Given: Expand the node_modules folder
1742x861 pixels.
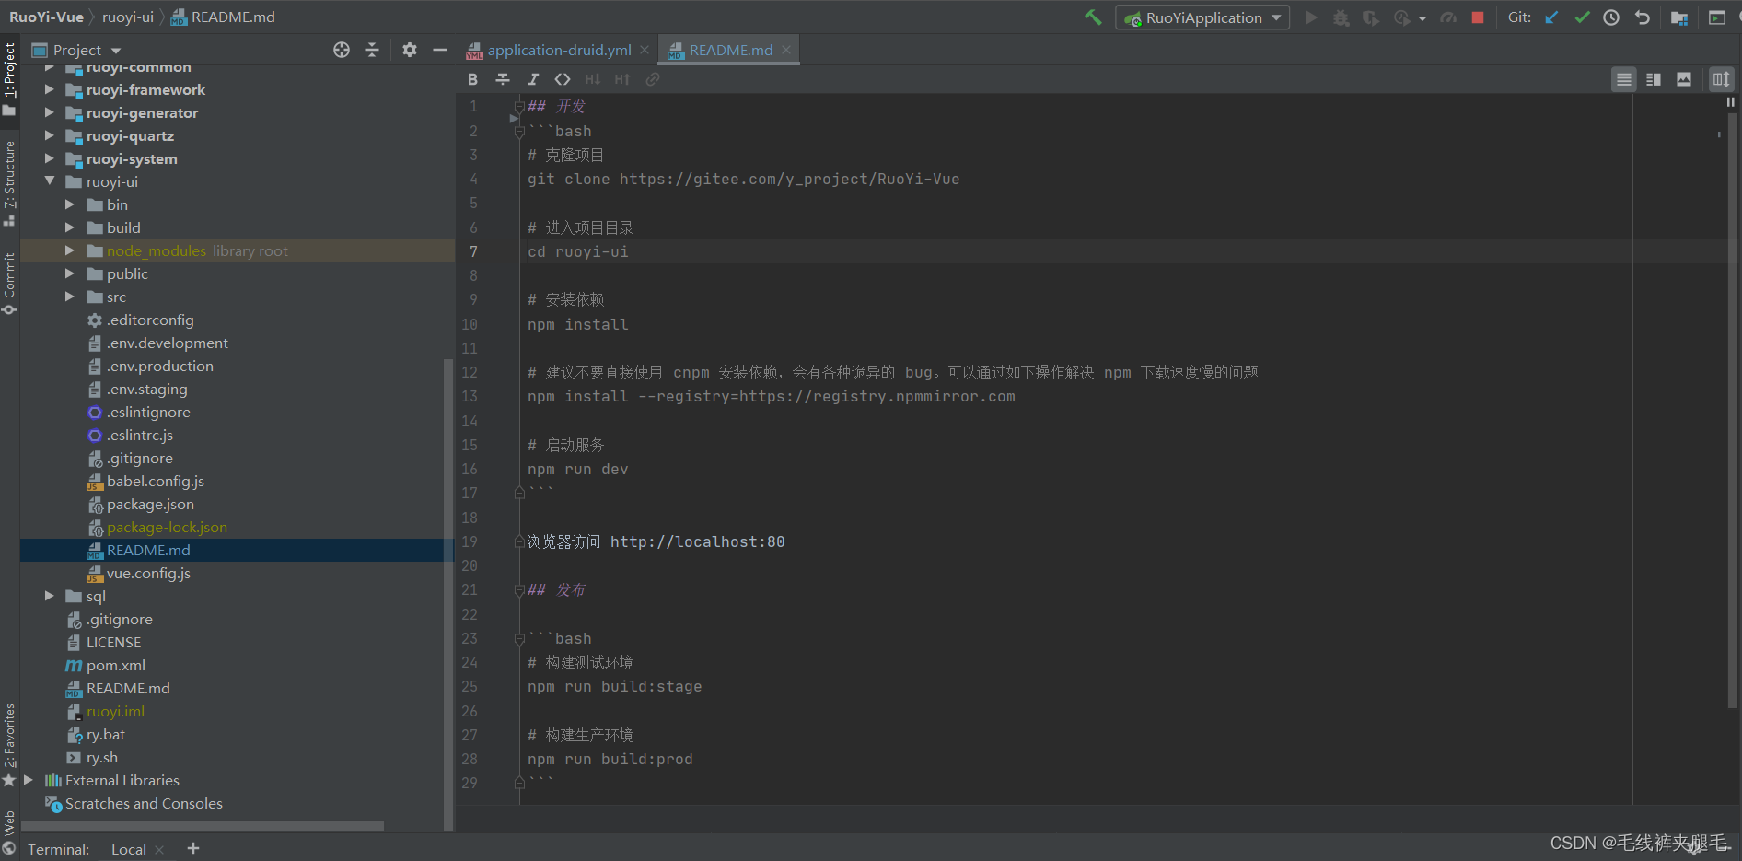Looking at the screenshot, I should (x=70, y=250).
